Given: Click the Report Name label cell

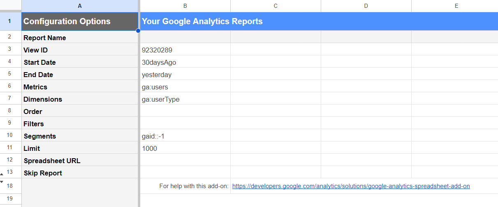Looking at the screenshot, I should coord(80,38).
